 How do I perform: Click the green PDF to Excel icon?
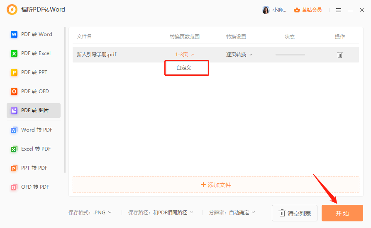pyautogui.click(x=14, y=53)
